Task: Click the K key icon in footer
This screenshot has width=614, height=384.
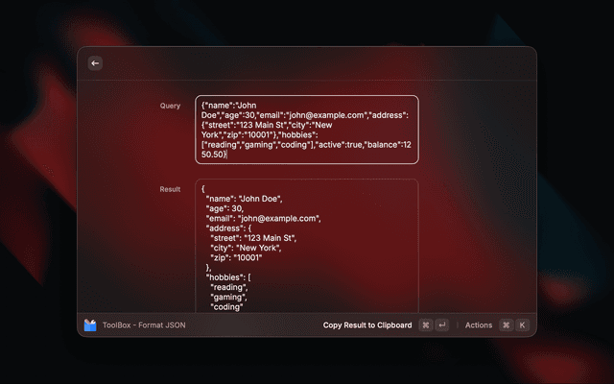Action: click(523, 325)
